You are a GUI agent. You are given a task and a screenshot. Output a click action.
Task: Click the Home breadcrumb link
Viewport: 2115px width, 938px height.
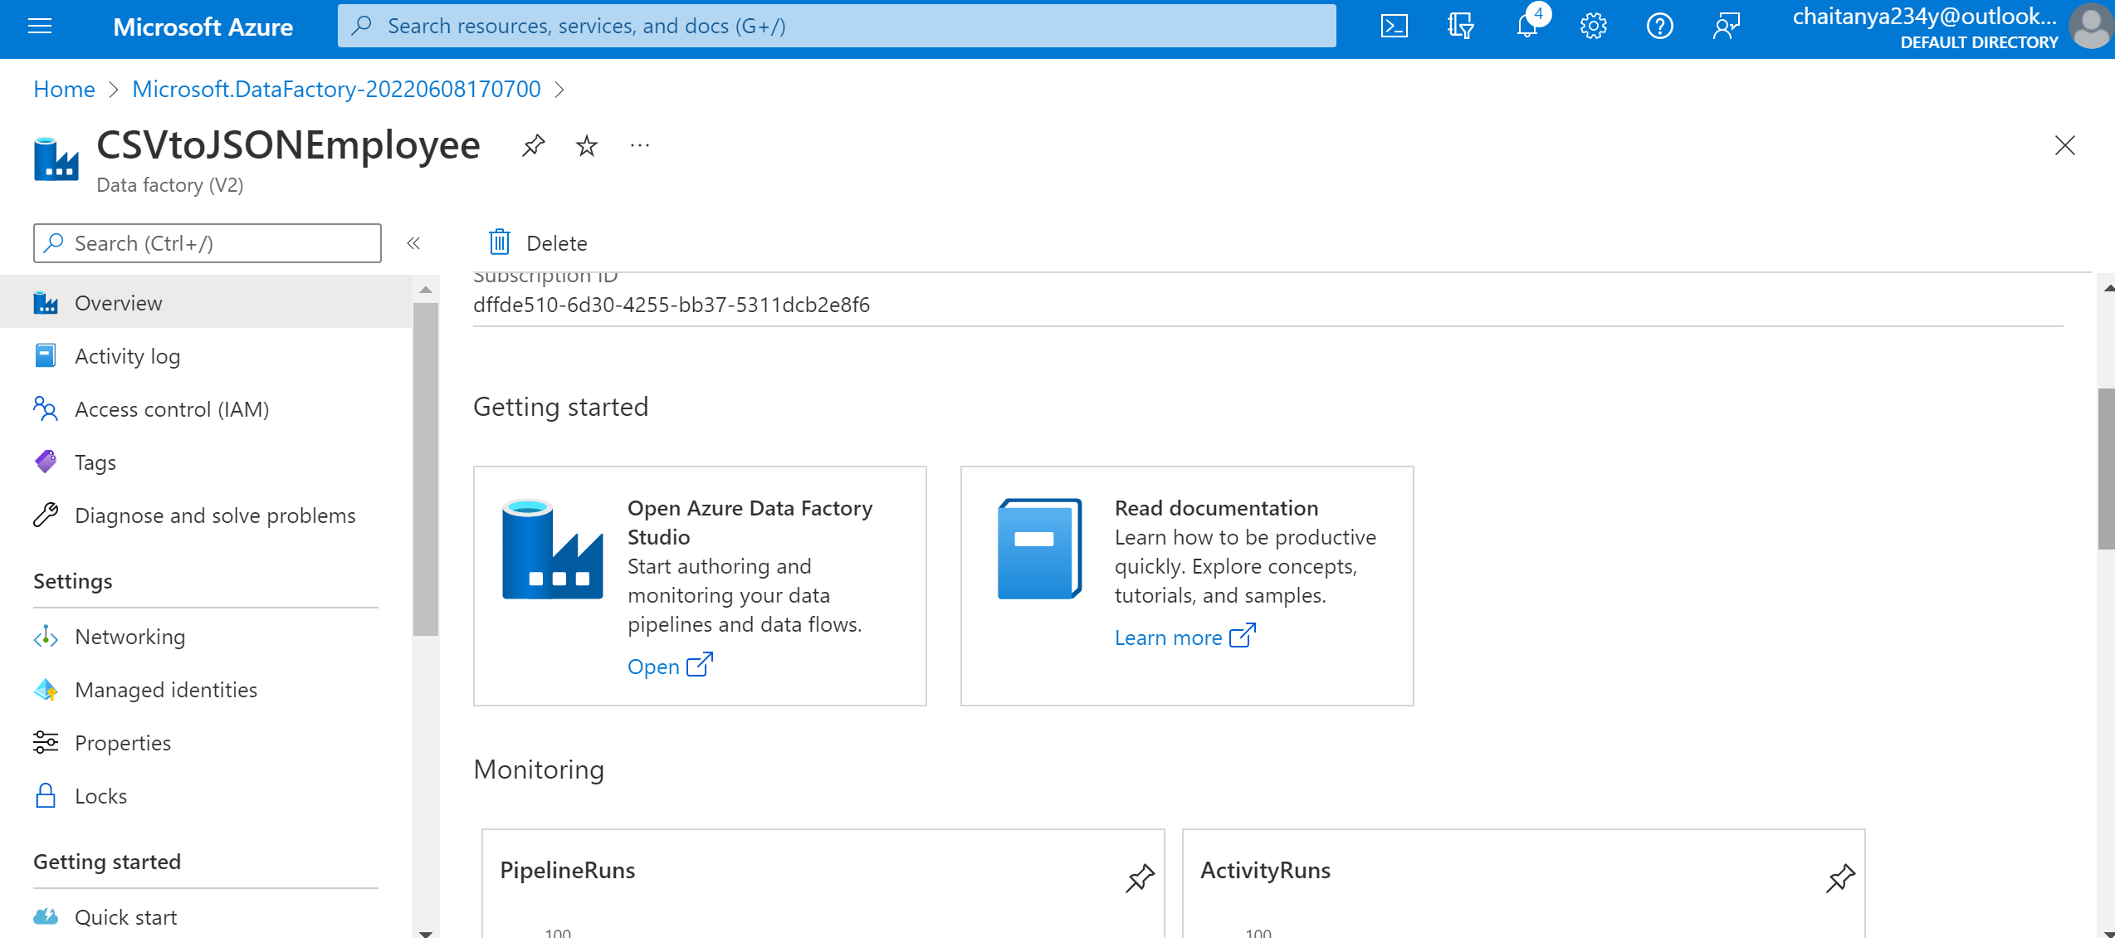point(64,89)
